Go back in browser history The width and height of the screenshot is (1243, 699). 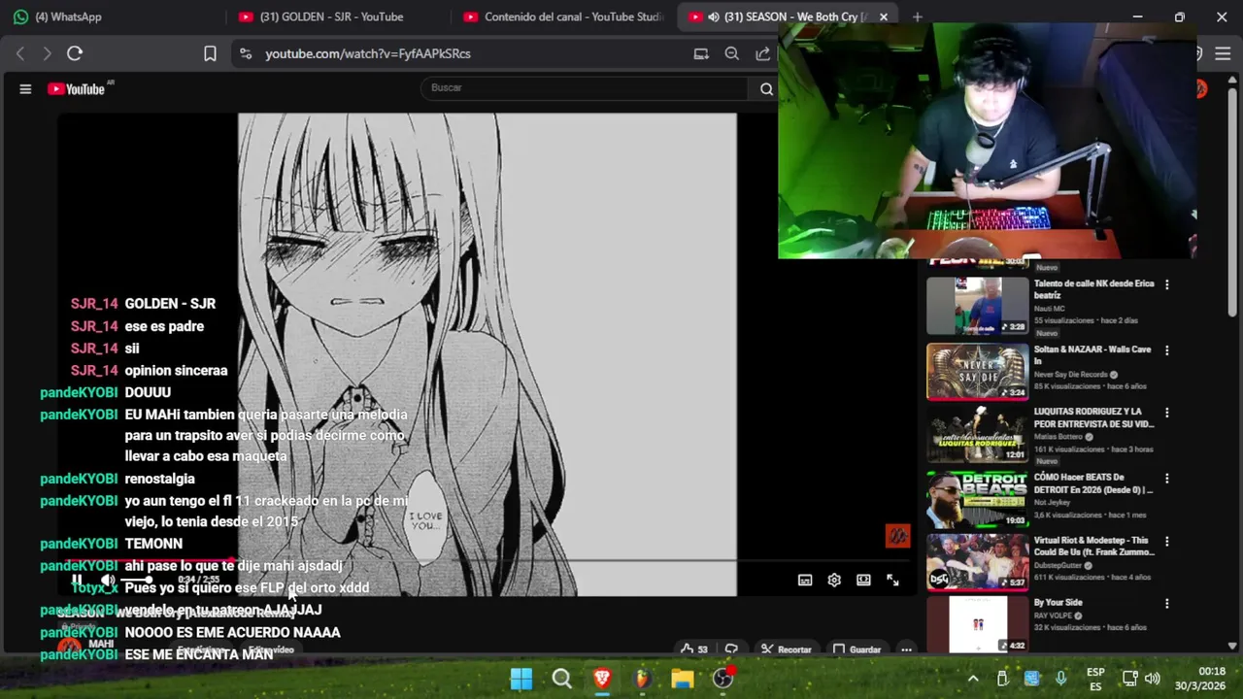20,53
